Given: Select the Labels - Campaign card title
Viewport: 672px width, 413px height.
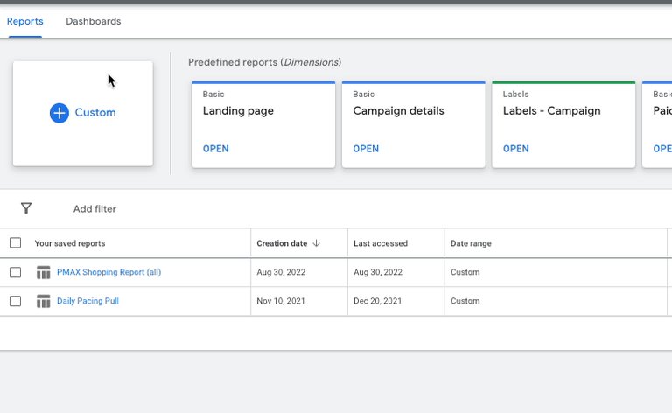Looking at the screenshot, I should [552, 111].
